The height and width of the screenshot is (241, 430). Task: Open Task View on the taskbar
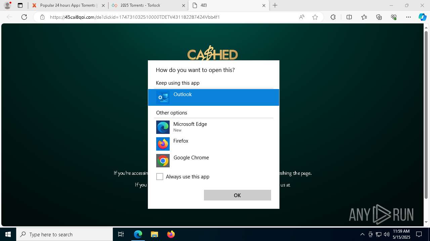(121, 234)
